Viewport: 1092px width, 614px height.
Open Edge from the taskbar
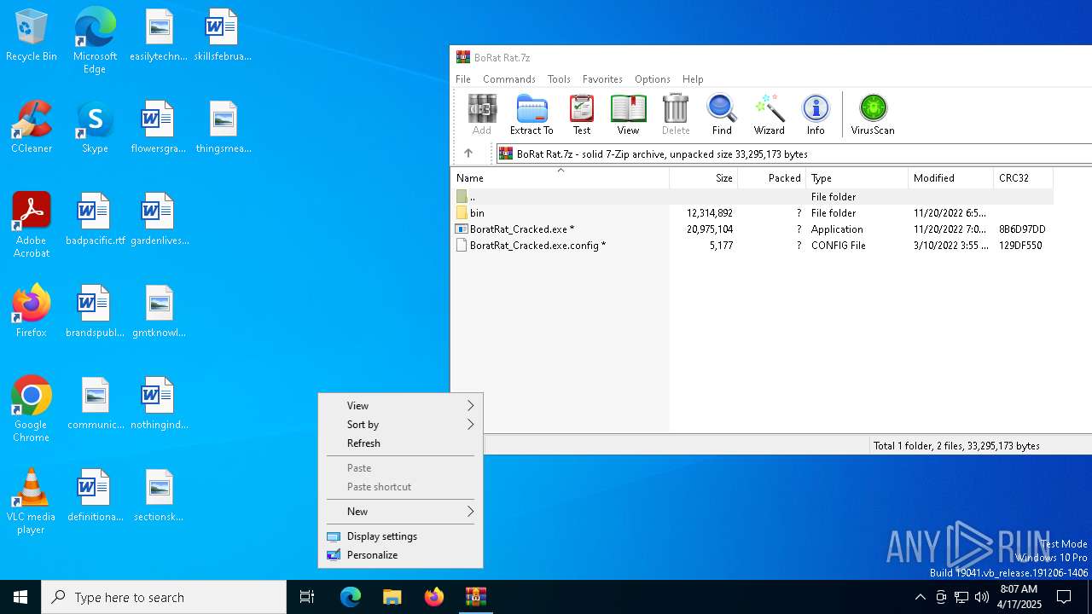coord(351,597)
